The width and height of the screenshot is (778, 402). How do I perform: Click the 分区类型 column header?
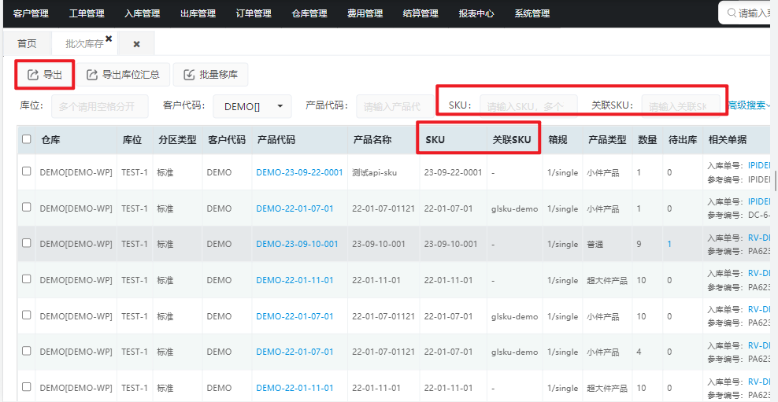(x=177, y=140)
